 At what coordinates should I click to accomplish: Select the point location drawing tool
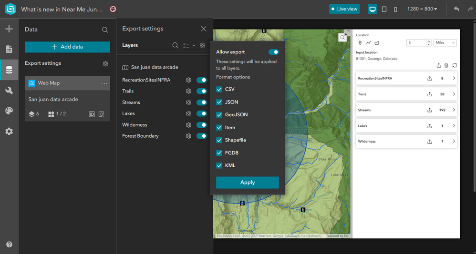360,43
